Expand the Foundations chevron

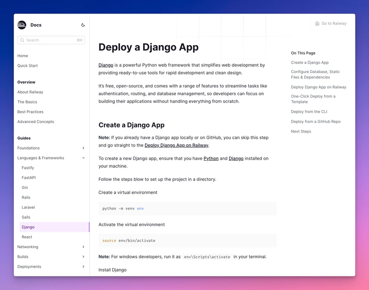tap(83, 148)
